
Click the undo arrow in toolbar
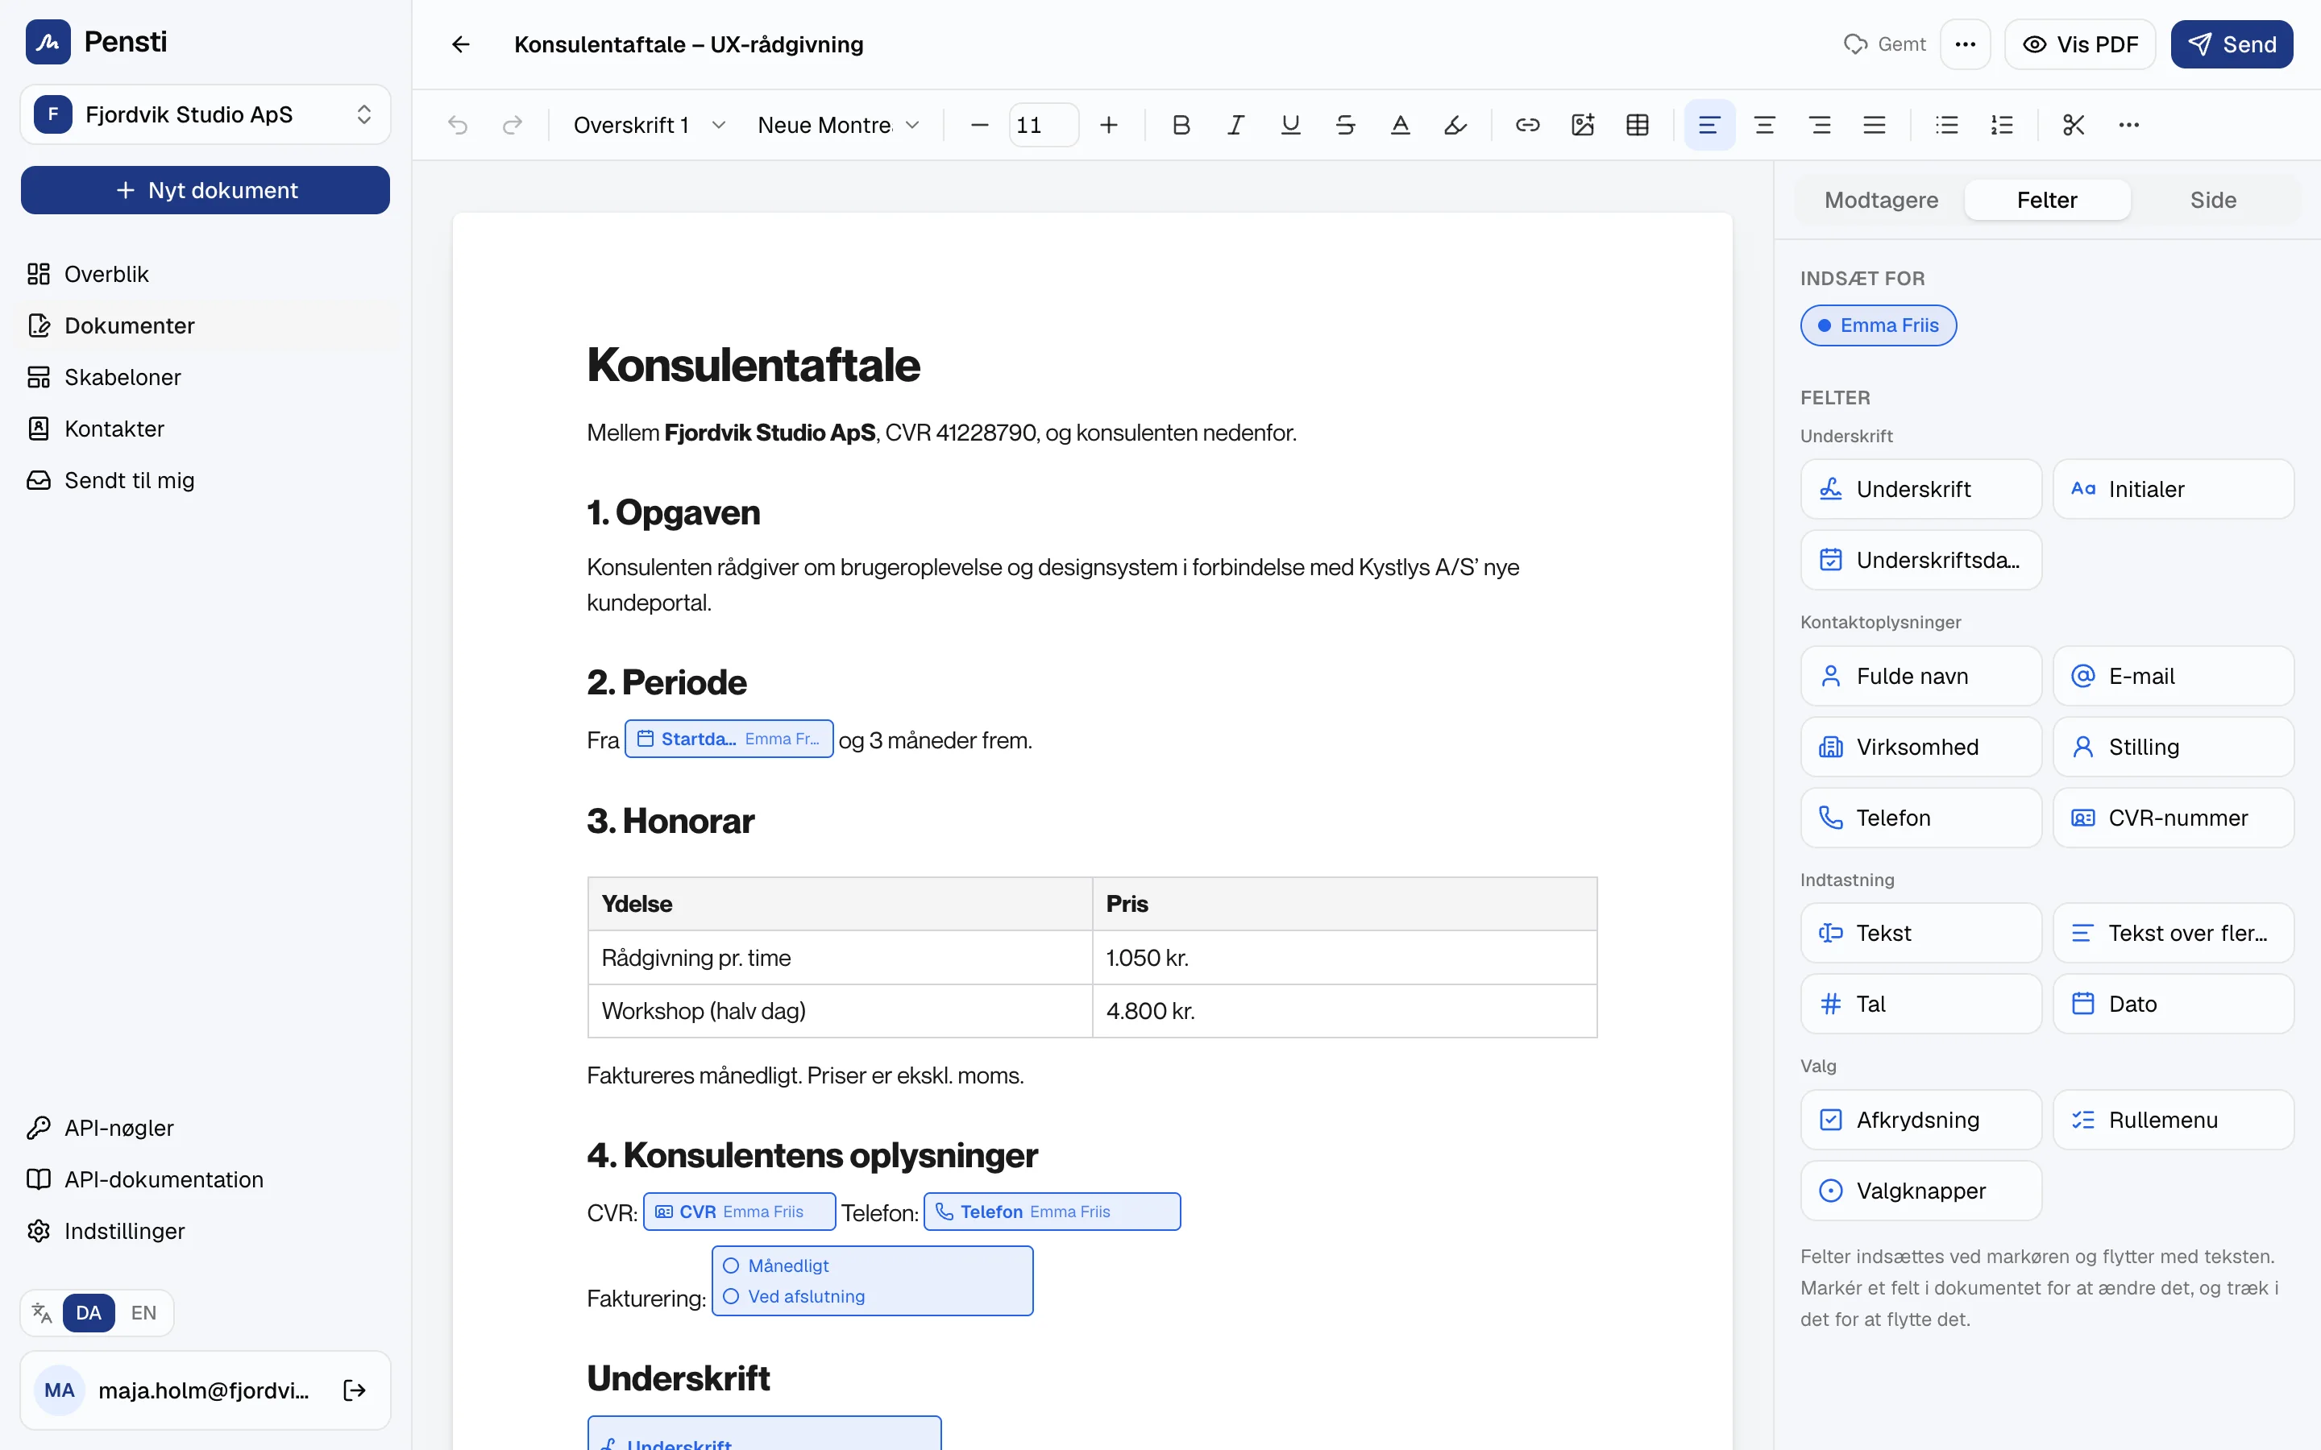[458, 125]
